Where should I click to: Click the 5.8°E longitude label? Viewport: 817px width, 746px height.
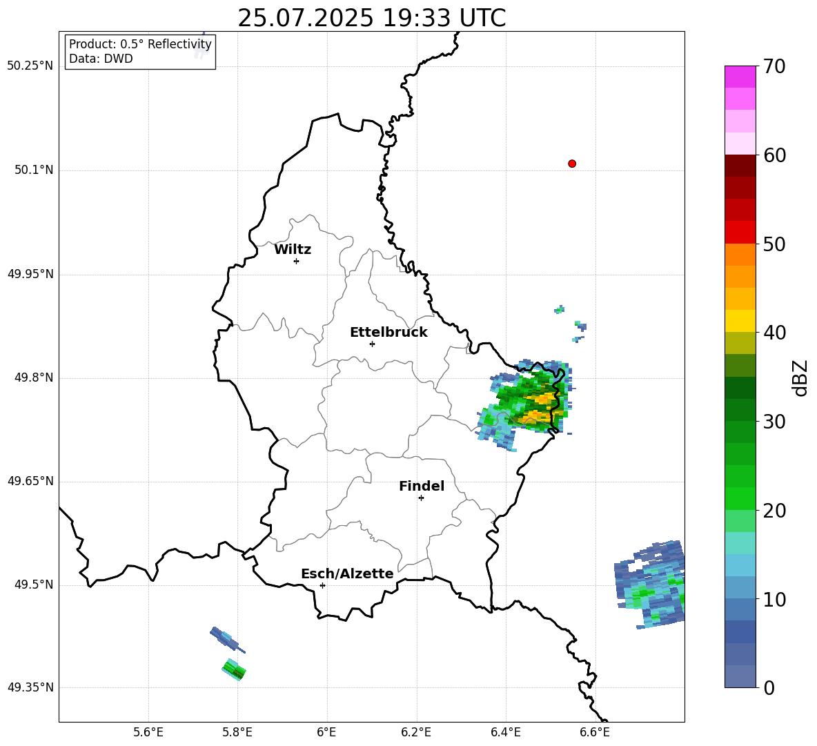pos(237,732)
